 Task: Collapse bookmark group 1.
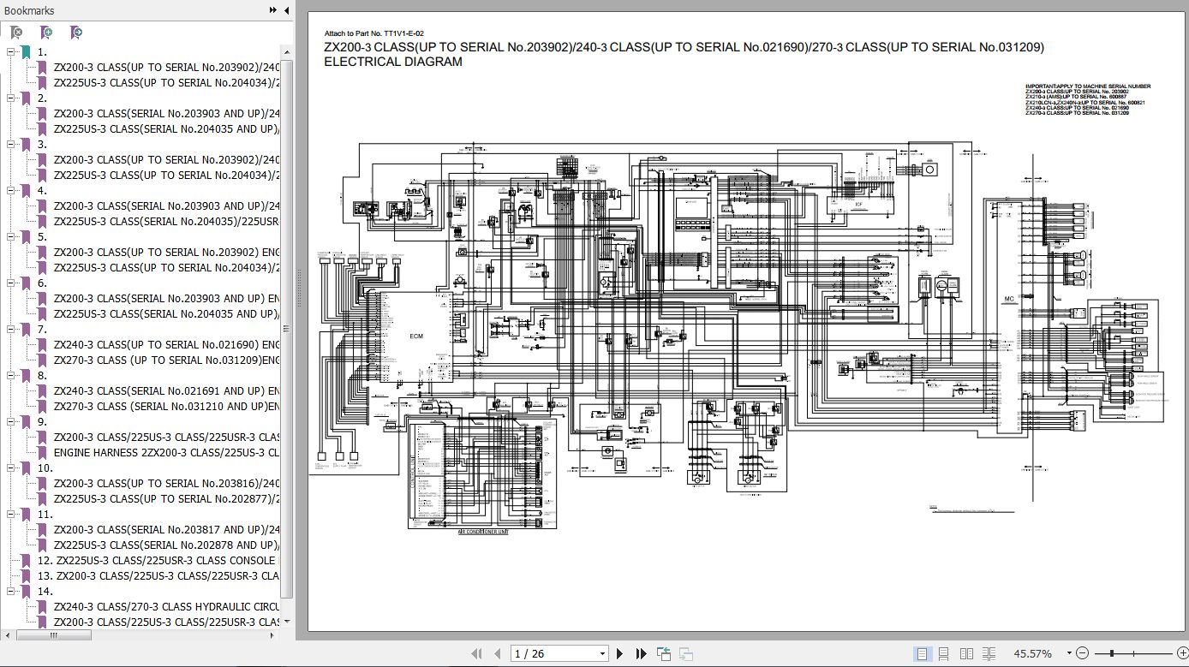[12, 52]
